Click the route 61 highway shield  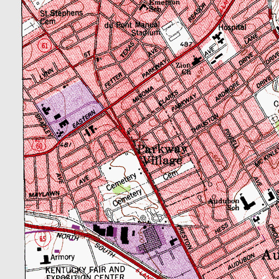[44, 45]
